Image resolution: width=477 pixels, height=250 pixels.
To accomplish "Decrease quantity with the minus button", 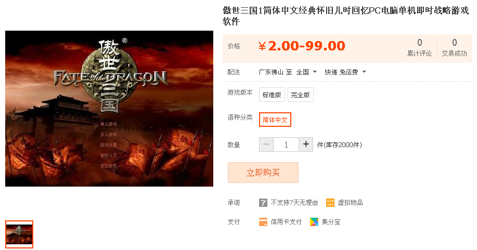I will pos(266,144).
